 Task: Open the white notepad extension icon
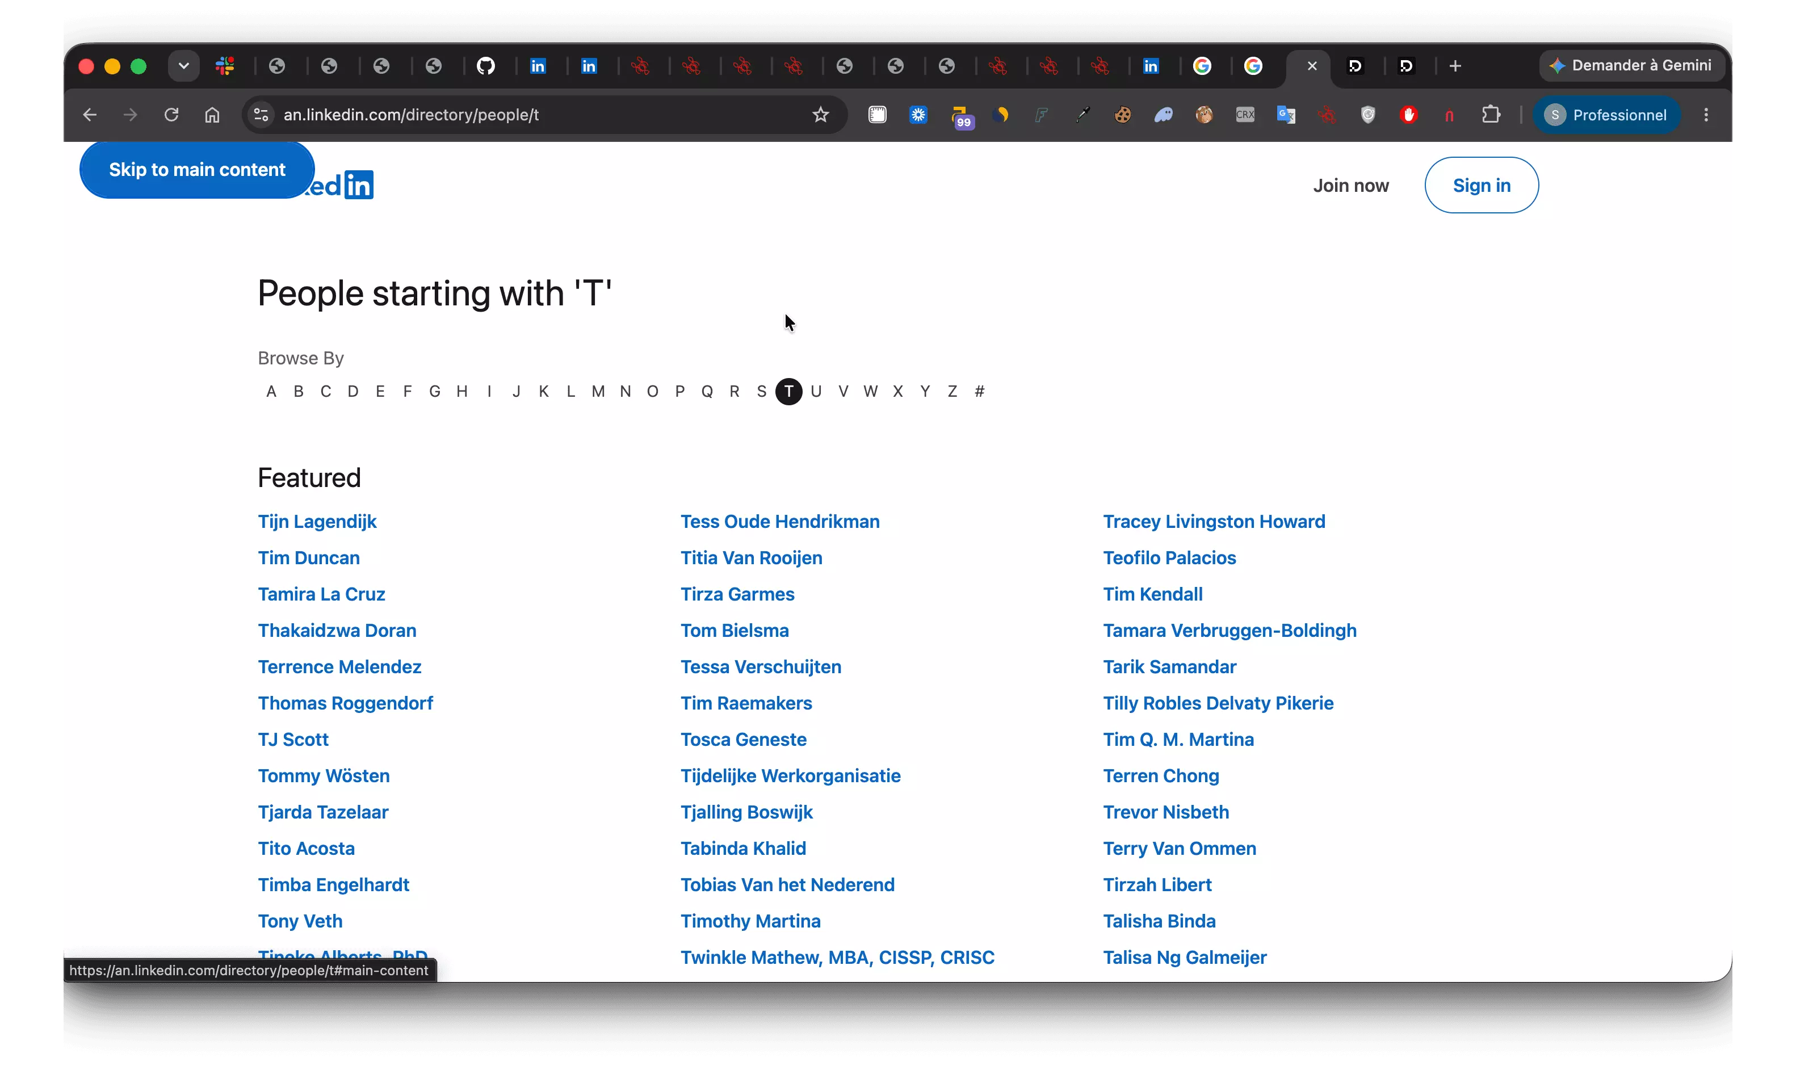878,115
